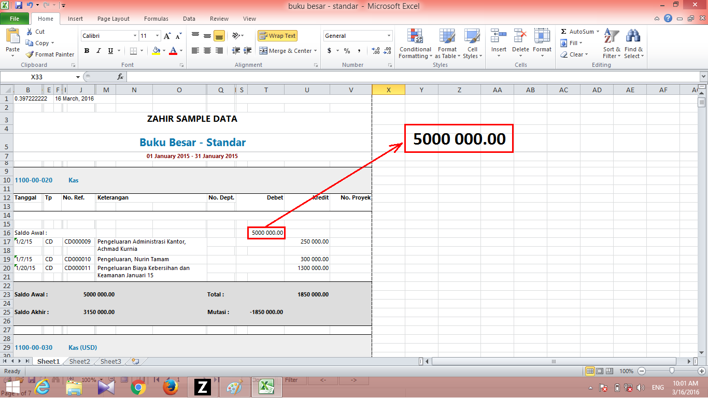Click the Fill Color bucket
Image resolution: width=708 pixels, height=398 pixels.
click(x=156, y=51)
